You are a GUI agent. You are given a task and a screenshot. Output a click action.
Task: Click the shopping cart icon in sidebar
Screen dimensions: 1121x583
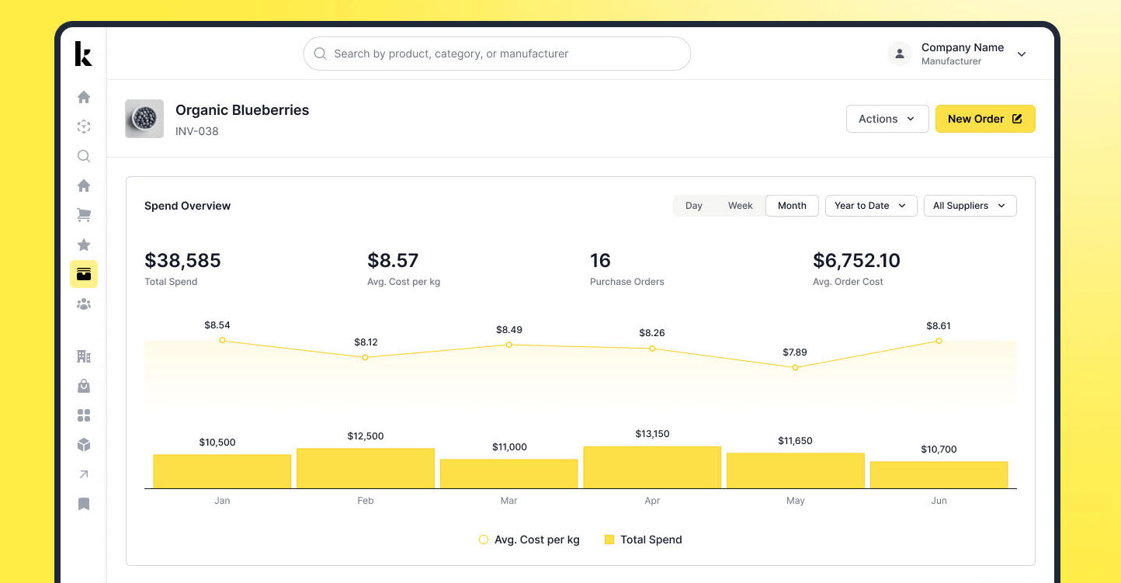84,215
